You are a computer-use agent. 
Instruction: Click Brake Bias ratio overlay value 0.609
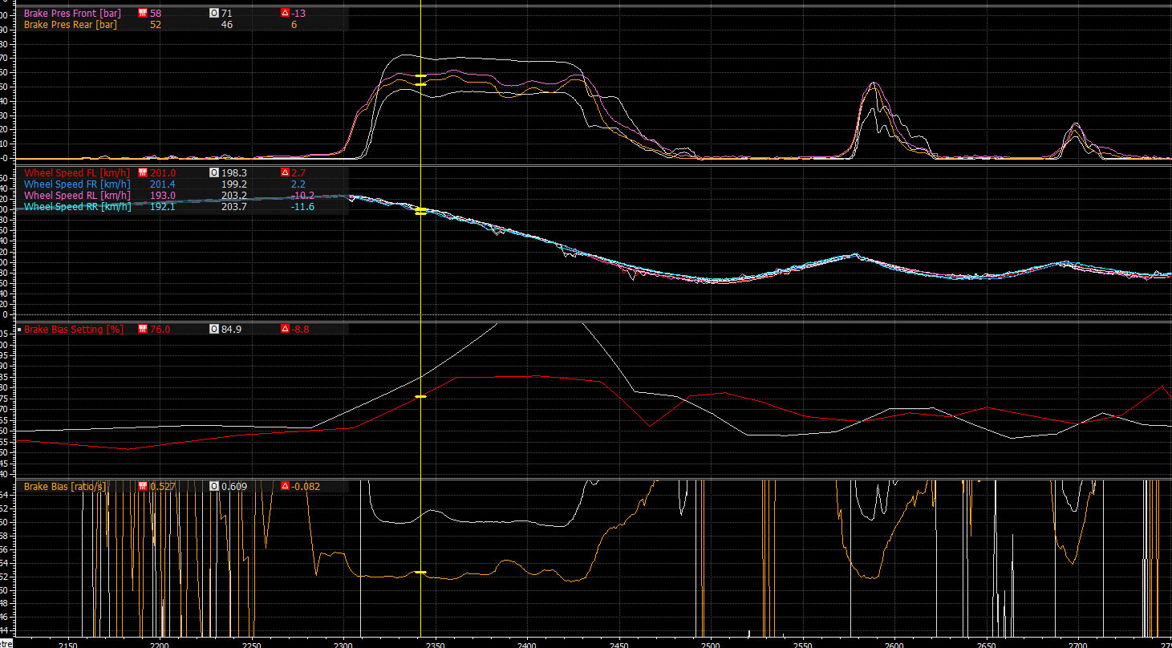(x=233, y=487)
